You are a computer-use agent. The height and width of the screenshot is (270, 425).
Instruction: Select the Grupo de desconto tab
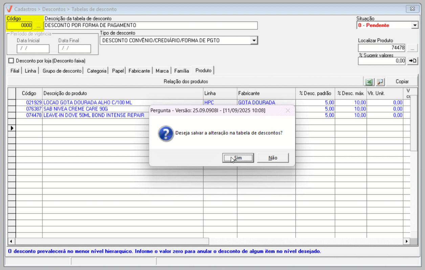click(x=62, y=71)
